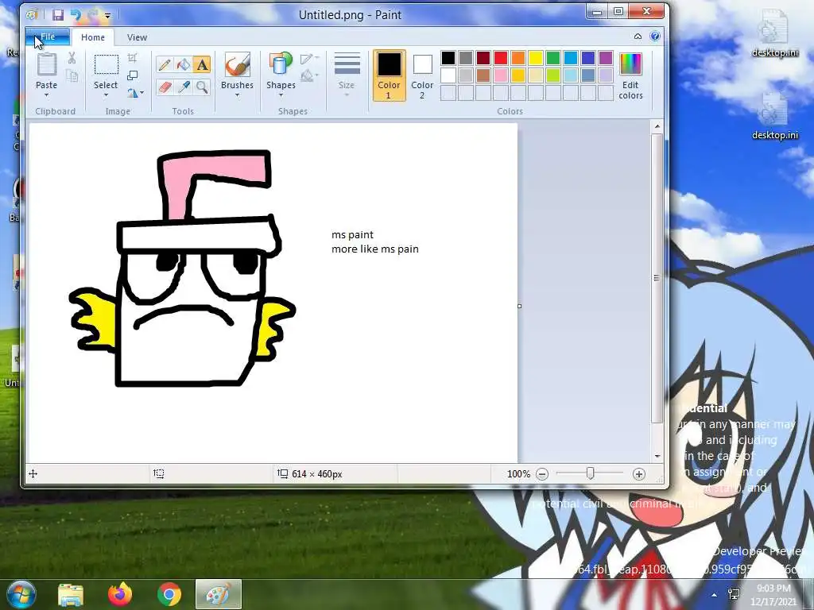Screen dimensions: 814x610
Task: Activate Color 2 background selector
Action: coord(422,75)
